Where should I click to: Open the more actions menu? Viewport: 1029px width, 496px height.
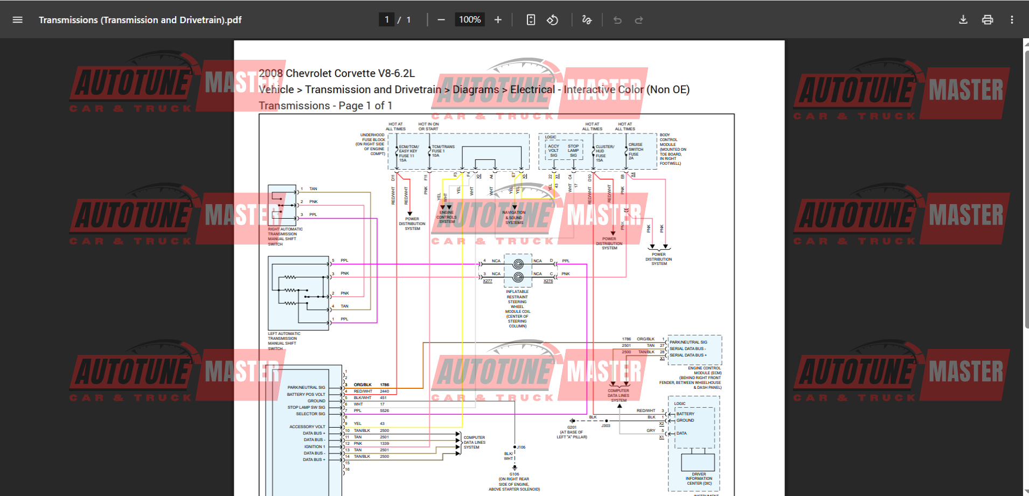[x=1012, y=19]
